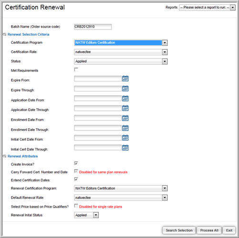Screen dimensions: 239x238
Task: Open calendar for Initial Cert Date Through
Action: click(x=125, y=148)
